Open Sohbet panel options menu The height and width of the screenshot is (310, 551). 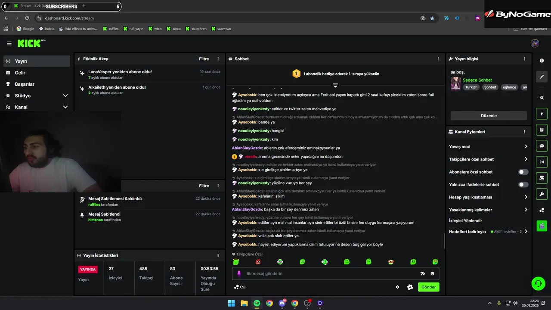click(438, 59)
